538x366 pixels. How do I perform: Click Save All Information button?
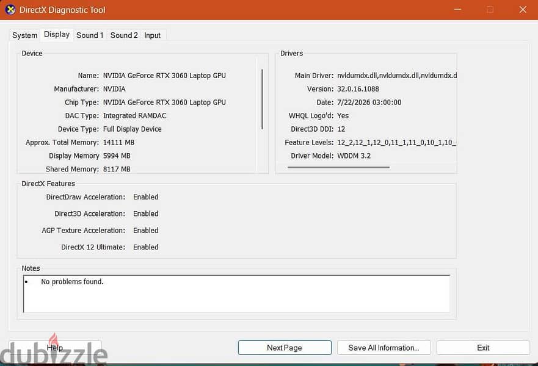point(384,348)
